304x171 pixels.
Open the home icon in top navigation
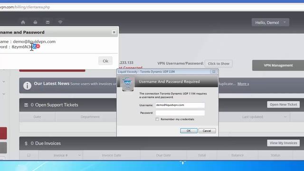click(x=23, y=22)
